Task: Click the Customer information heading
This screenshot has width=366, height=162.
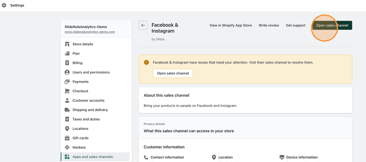Action: pos(164,147)
